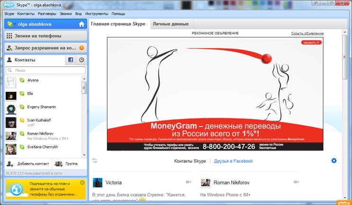The image size is (352, 205).
Task: Click the refresh feed icon
Action: 95,160
